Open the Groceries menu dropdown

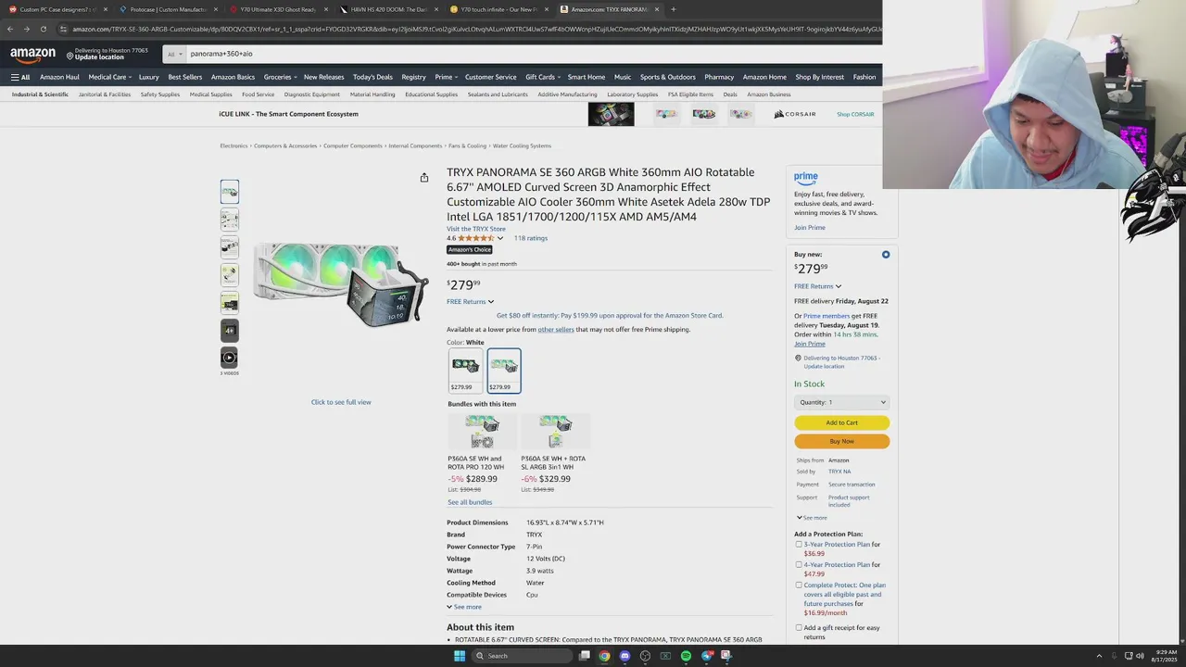pyautogui.click(x=281, y=77)
